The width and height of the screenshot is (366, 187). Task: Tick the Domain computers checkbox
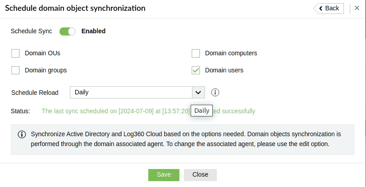196,53
